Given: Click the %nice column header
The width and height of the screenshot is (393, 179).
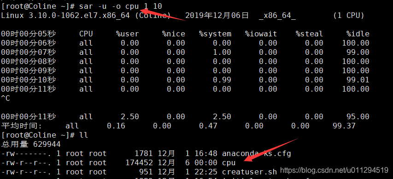Looking at the screenshot, I should tap(173, 34).
